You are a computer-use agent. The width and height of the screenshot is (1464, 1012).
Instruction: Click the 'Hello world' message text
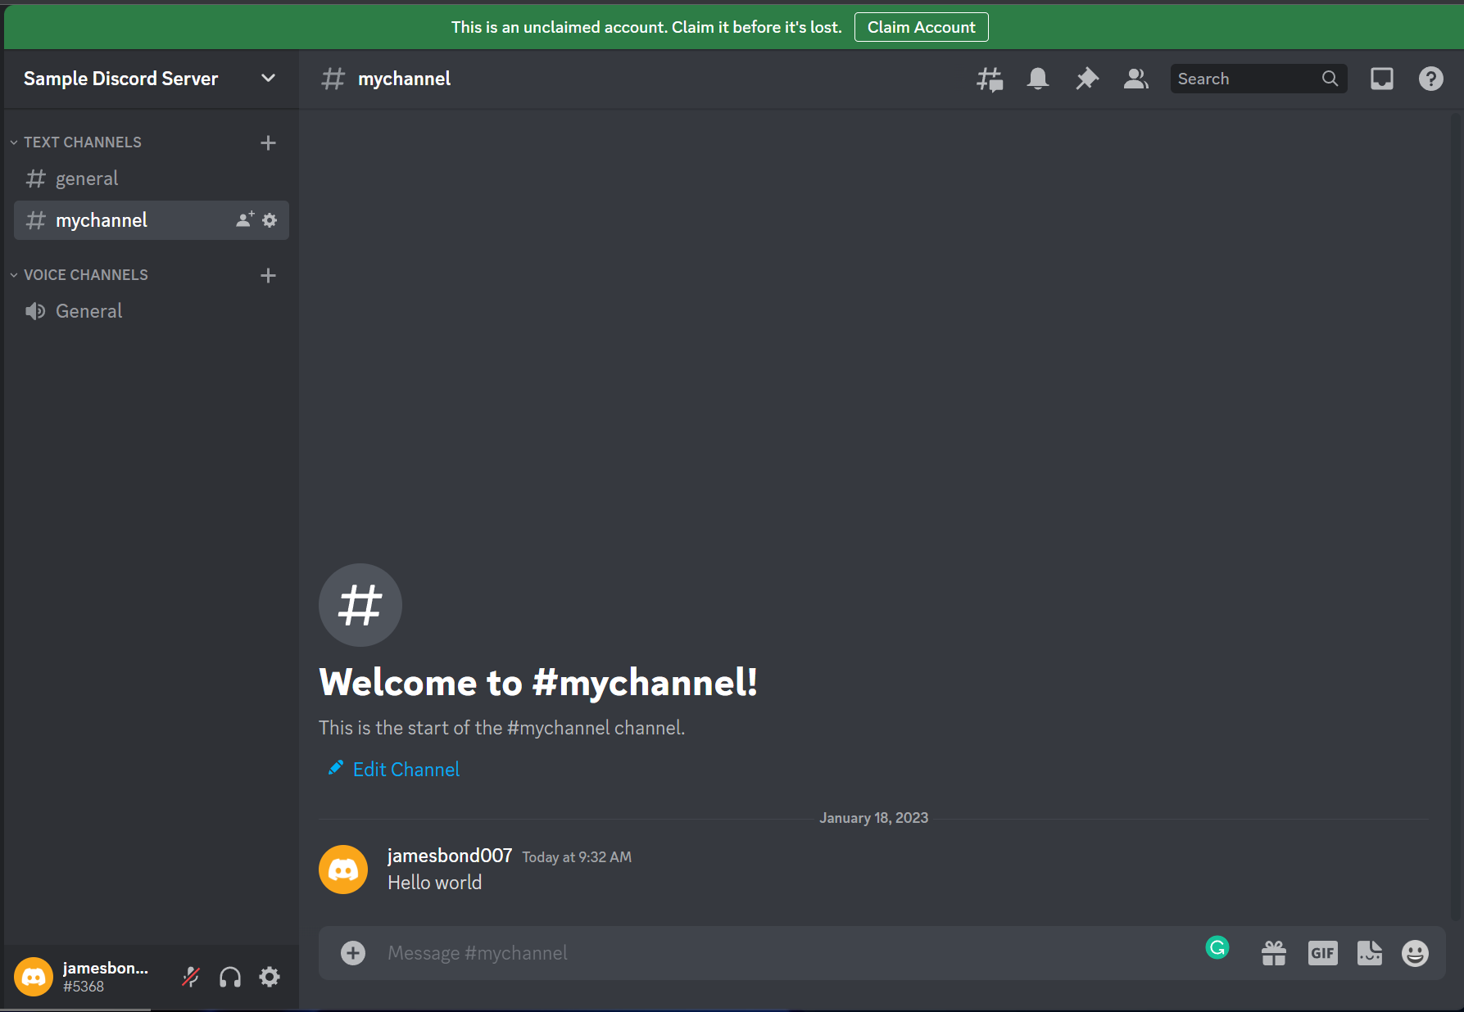tap(435, 883)
